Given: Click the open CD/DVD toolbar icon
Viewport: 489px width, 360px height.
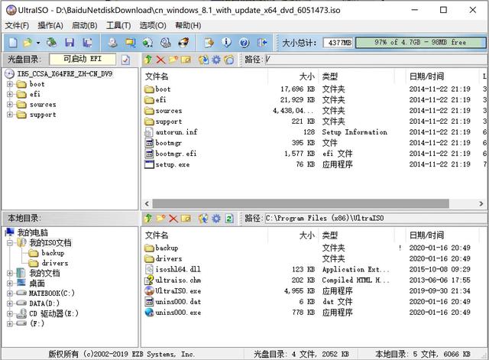Looking at the screenshot, I should click(51, 43).
